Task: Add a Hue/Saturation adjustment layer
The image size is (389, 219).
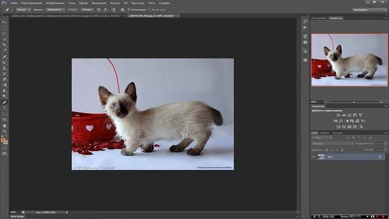Action: 336,121
